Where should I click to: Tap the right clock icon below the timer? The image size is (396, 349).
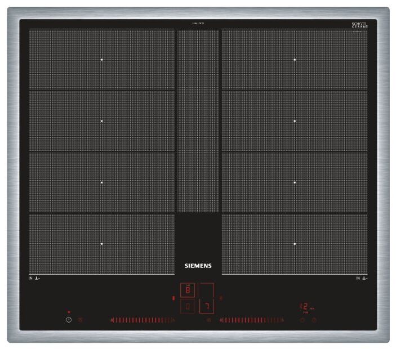(314, 320)
